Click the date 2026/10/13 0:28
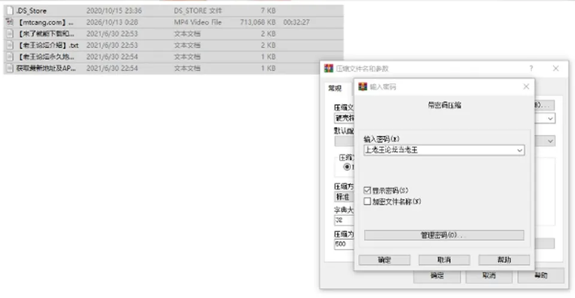 click(112, 22)
